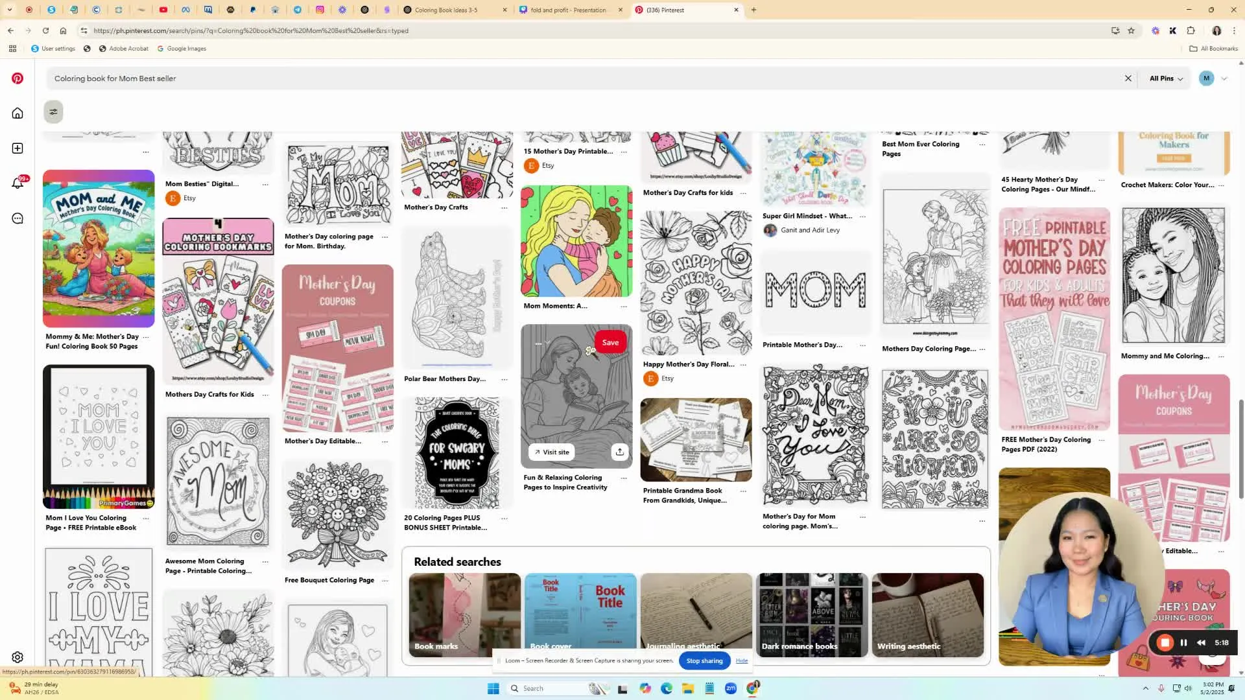
Task: Switch to fold and profit Presentation tab
Action: 567,10
